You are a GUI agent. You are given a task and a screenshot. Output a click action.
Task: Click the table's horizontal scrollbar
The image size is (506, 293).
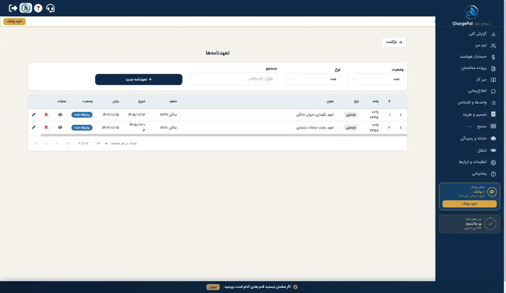click(224, 135)
